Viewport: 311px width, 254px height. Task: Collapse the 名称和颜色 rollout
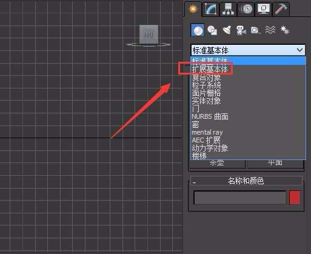[246, 181]
